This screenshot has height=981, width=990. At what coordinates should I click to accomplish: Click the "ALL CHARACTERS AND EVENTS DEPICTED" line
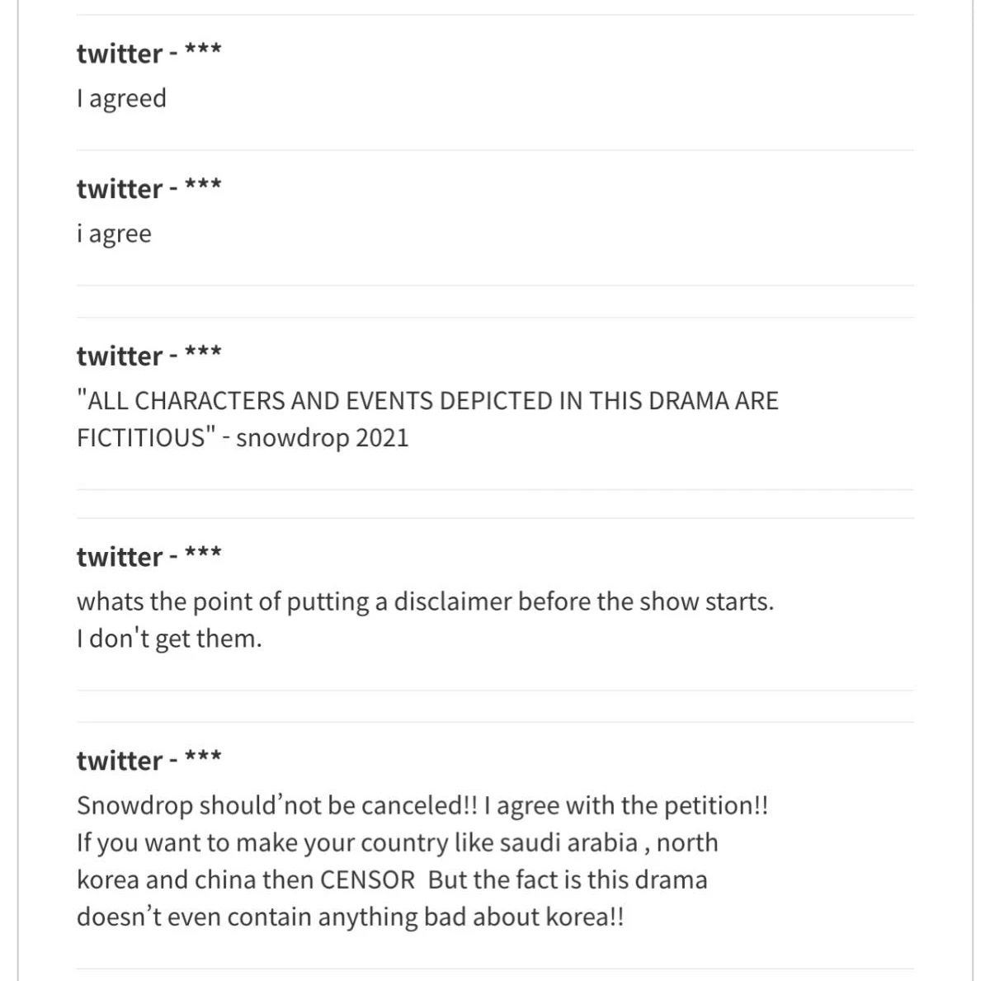pos(427,400)
